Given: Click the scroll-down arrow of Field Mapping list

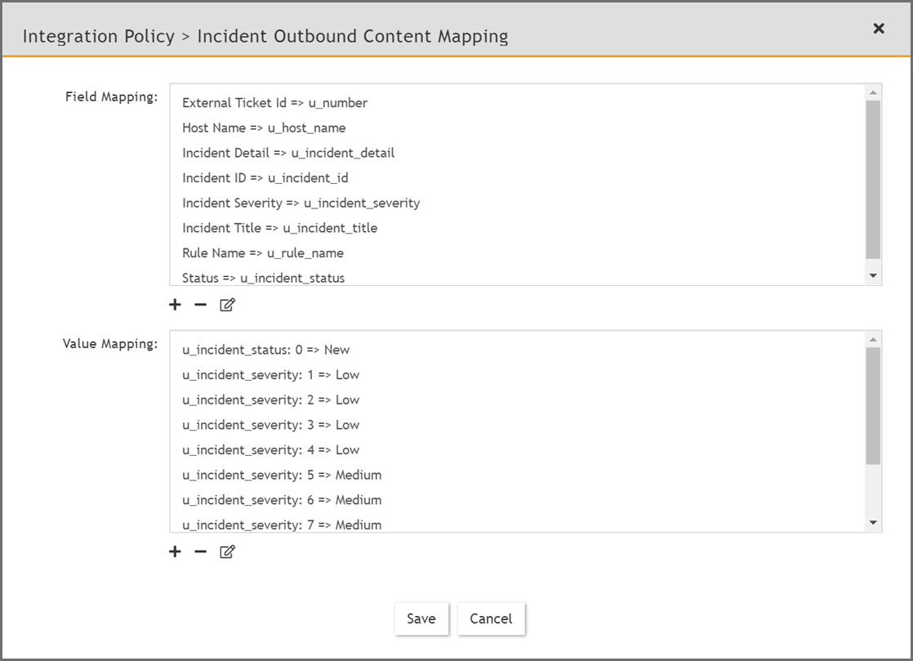Looking at the screenshot, I should [875, 275].
